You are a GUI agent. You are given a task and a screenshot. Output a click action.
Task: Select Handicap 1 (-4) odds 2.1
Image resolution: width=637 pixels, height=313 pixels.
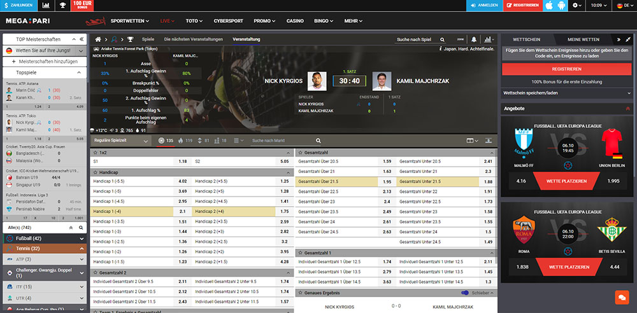tap(182, 211)
